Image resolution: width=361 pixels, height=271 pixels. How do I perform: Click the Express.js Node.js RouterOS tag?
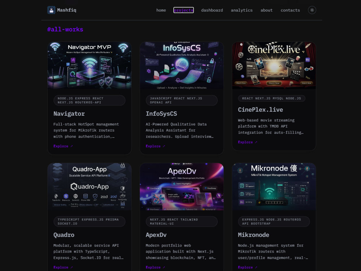tap(274, 221)
